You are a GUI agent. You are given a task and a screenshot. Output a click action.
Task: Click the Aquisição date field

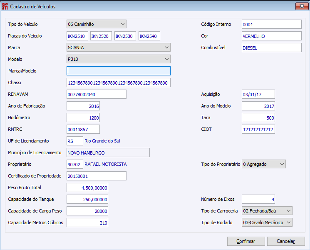click(258, 94)
